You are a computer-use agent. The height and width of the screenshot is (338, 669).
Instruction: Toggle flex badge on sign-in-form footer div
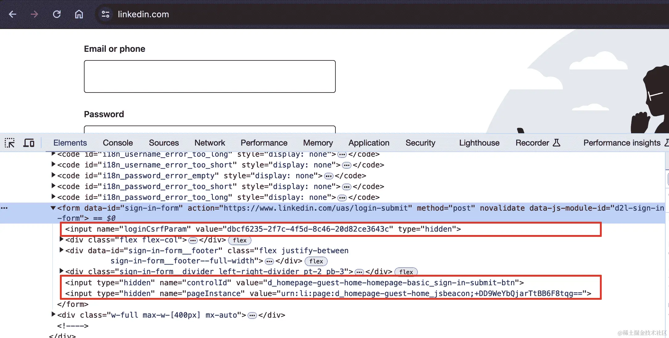[x=316, y=261]
